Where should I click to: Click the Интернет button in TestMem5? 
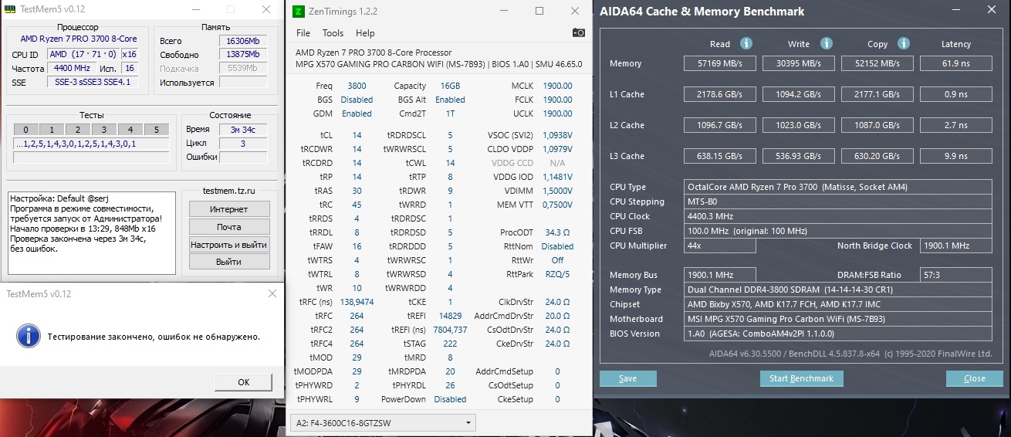(x=229, y=209)
